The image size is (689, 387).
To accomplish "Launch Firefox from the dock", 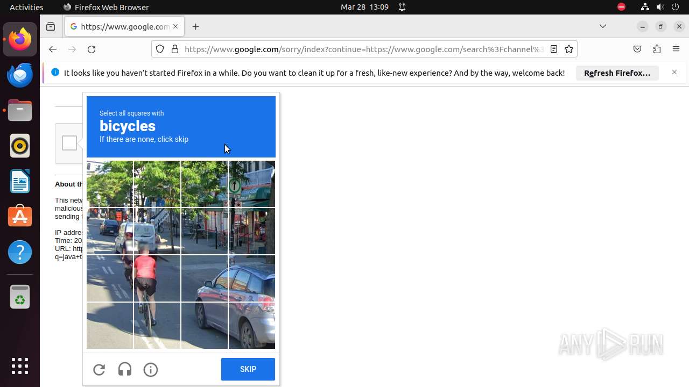I will [x=20, y=39].
